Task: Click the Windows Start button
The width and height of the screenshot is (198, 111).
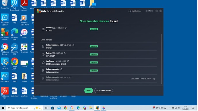Action: pyautogui.click(x=3, y=108)
